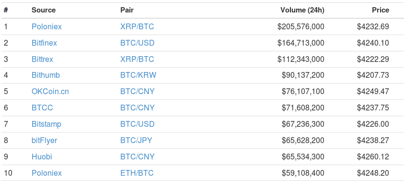
Task: Open the BTC/JPY pair link
Action: point(136,140)
